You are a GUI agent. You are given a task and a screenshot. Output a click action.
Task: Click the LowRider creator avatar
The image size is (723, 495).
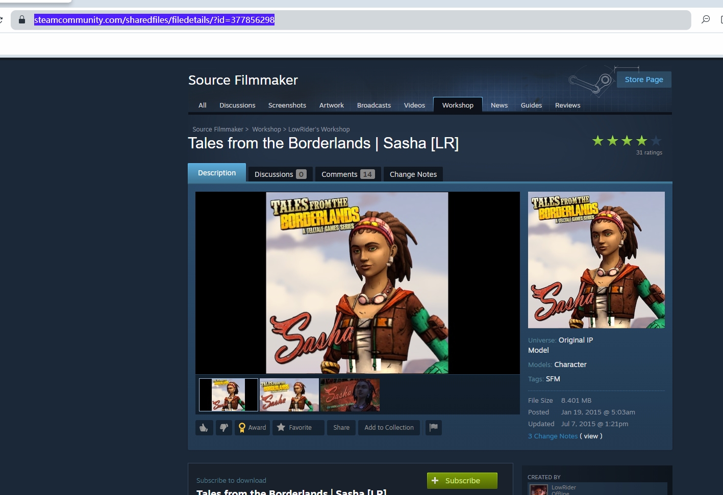[539, 490]
